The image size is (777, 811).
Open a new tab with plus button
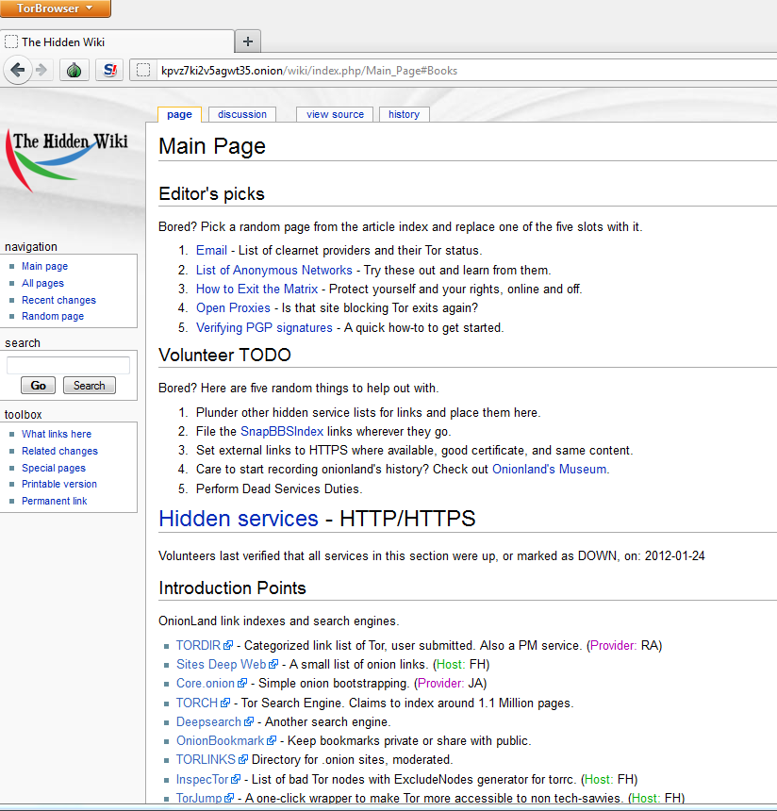[248, 41]
